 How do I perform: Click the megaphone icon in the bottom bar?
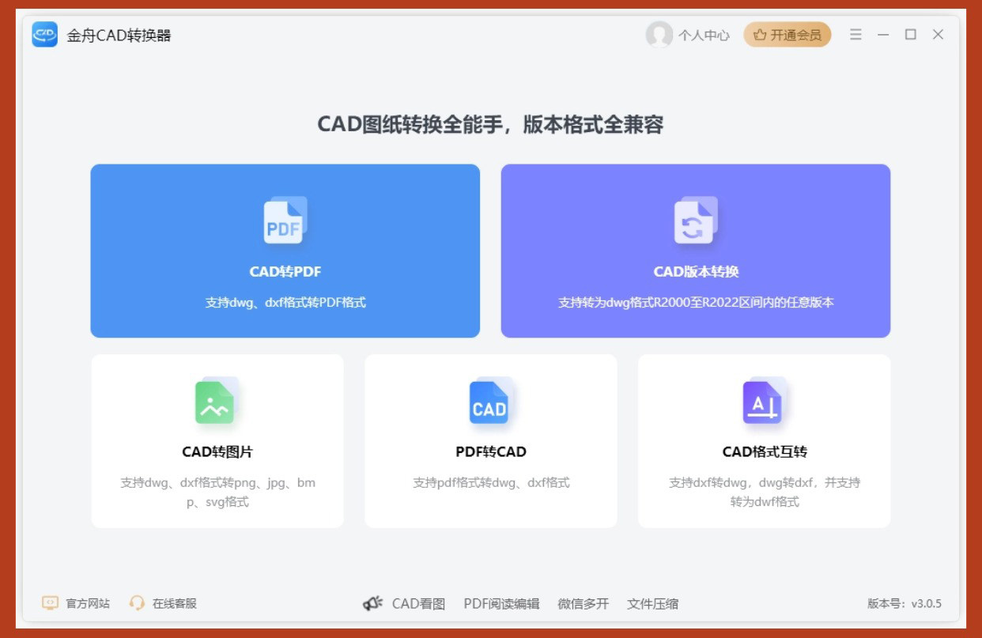pyautogui.click(x=373, y=603)
